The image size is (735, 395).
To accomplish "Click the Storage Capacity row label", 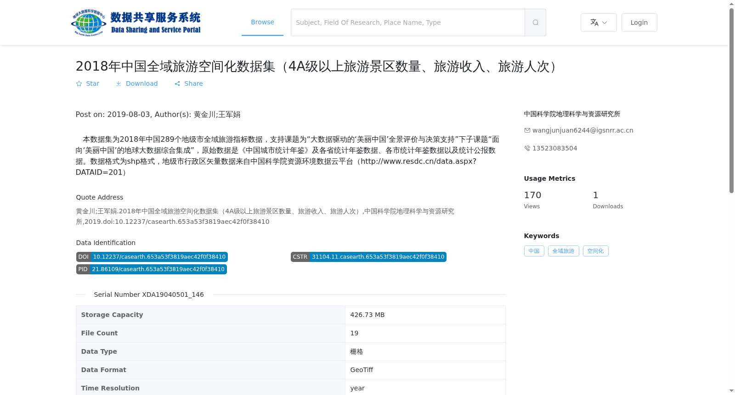I will coord(112,315).
